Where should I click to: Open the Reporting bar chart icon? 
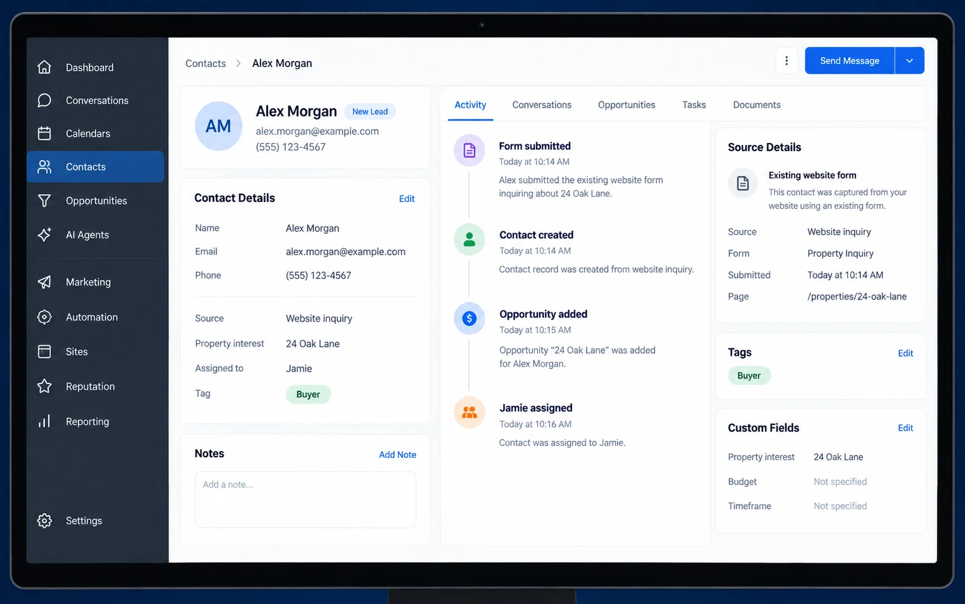[44, 421]
